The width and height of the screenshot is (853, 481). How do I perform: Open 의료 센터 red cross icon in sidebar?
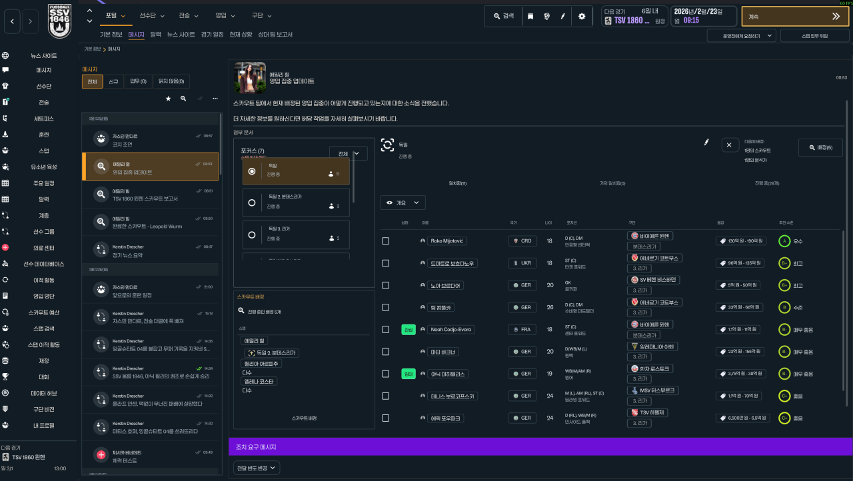(x=5, y=247)
